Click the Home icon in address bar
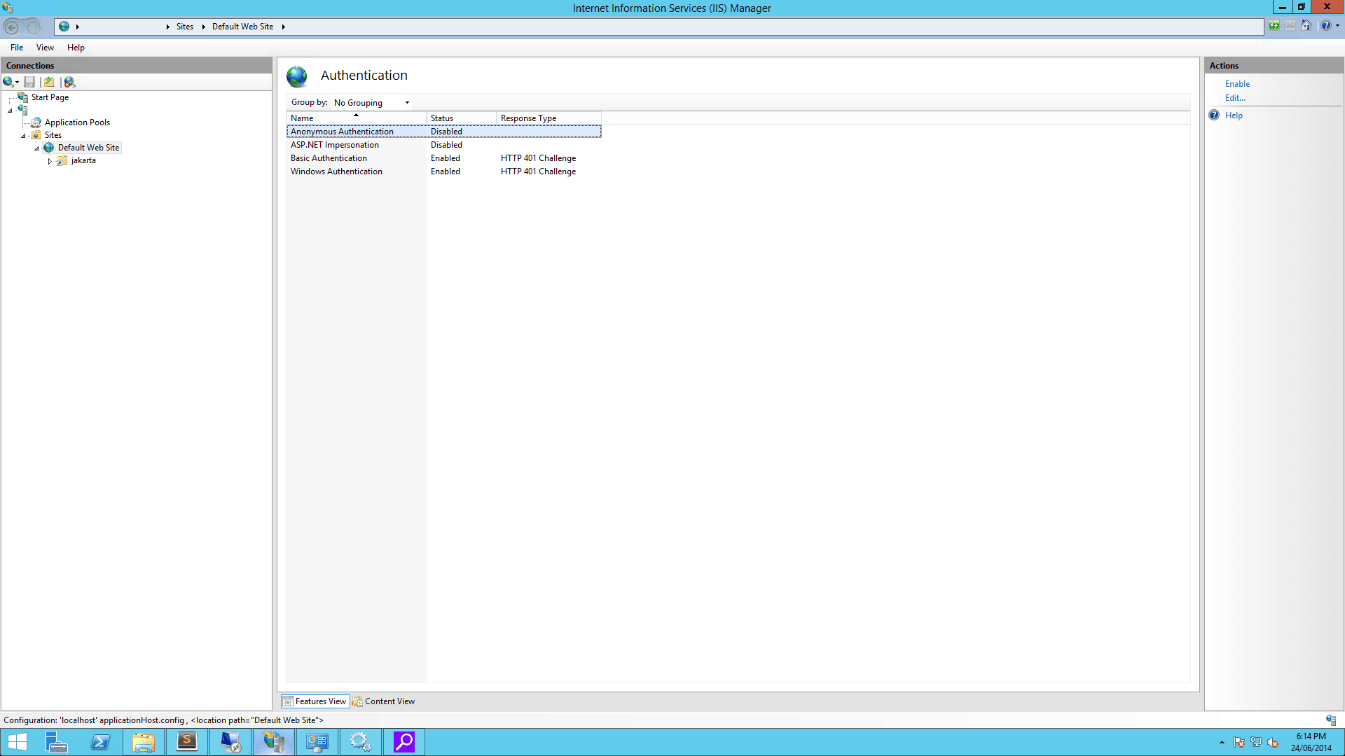Image resolution: width=1345 pixels, height=756 pixels. coord(1306,26)
